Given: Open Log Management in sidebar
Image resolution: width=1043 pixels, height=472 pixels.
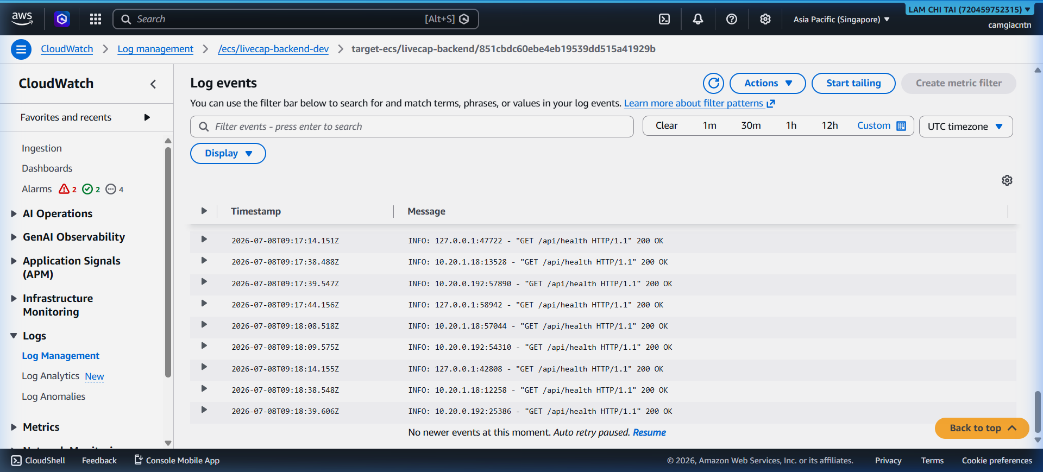Looking at the screenshot, I should (x=61, y=356).
